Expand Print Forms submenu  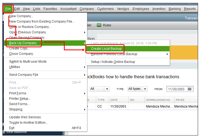[x=45, y=93]
